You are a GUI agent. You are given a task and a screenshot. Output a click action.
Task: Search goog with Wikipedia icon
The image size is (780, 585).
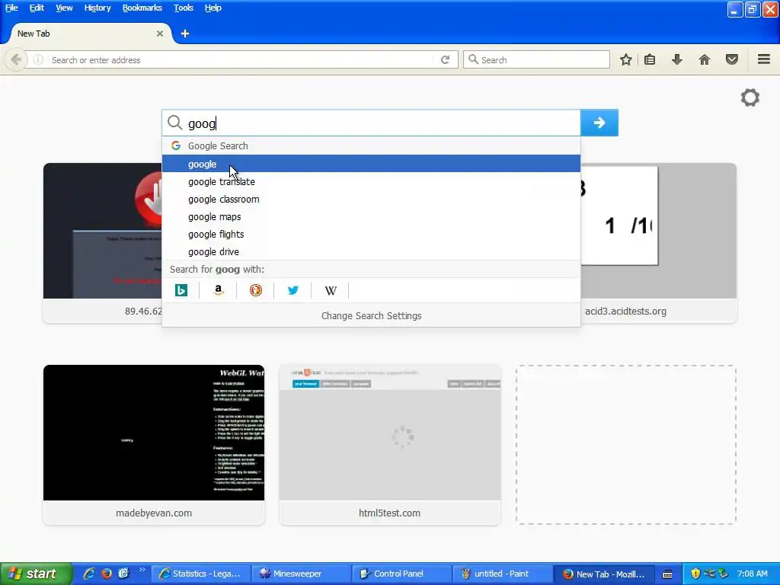pos(331,290)
